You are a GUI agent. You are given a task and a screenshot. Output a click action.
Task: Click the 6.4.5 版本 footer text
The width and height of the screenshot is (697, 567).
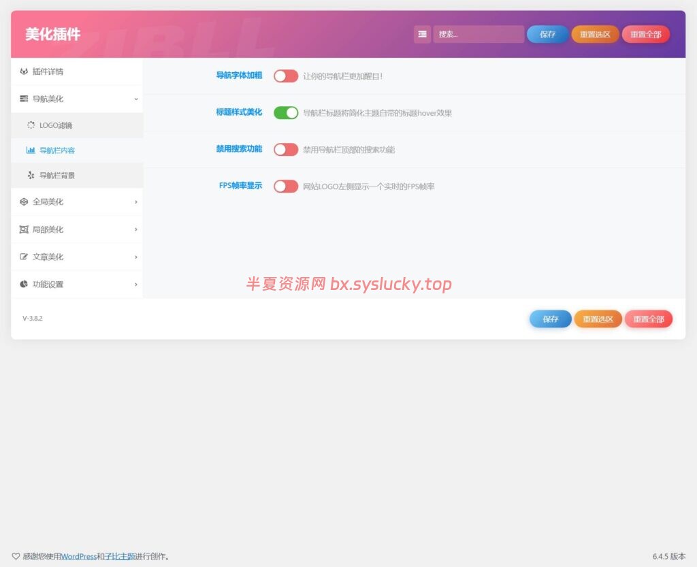coord(669,556)
